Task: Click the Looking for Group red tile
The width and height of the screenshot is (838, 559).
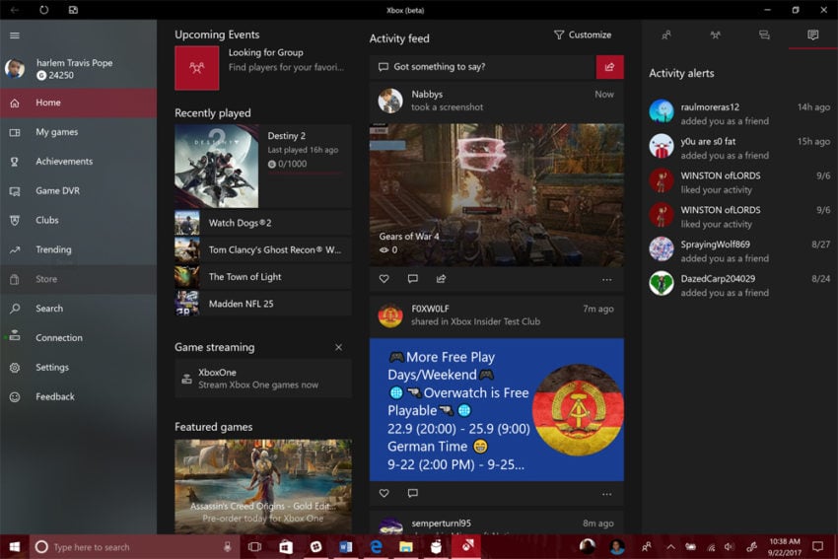Action: tap(196, 68)
